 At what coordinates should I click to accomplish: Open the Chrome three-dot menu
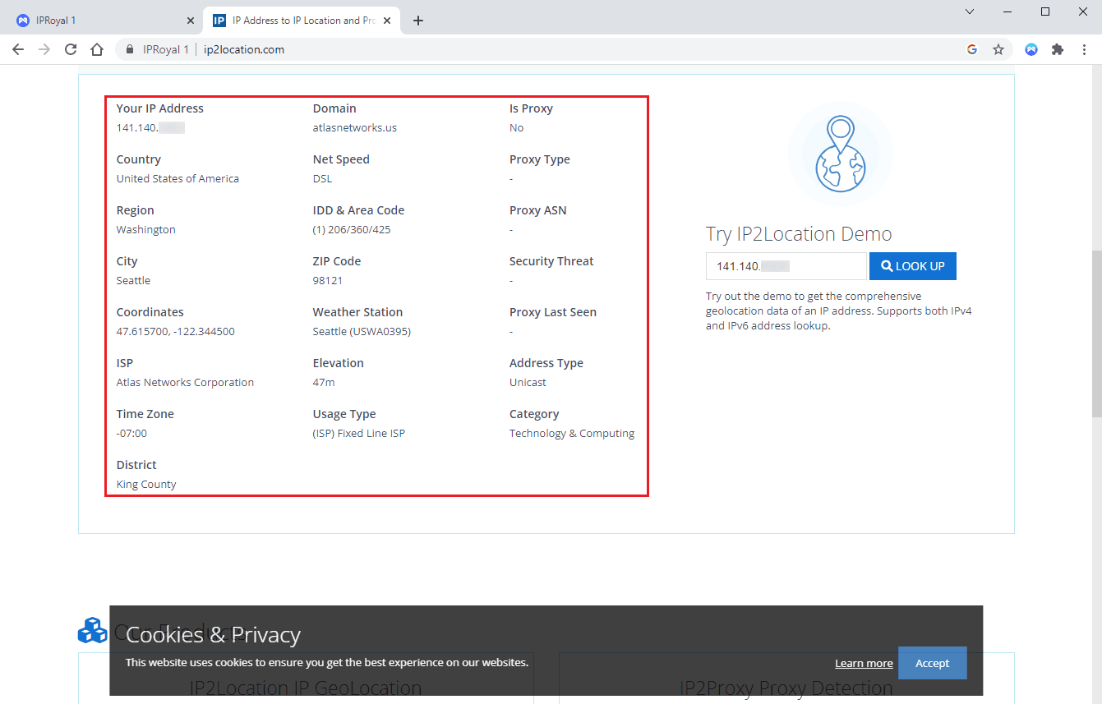pos(1084,49)
